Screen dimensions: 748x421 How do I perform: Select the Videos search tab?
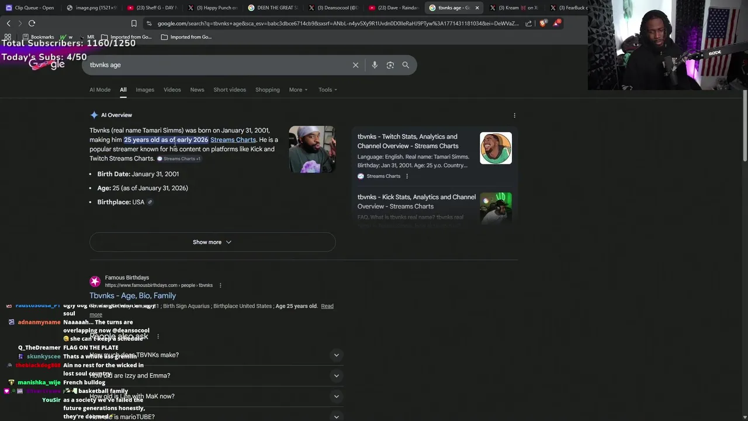point(172,89)
